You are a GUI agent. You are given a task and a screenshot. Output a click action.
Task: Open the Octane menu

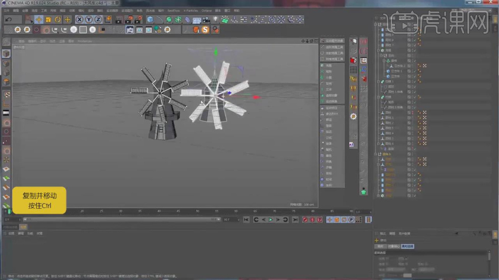207,10
